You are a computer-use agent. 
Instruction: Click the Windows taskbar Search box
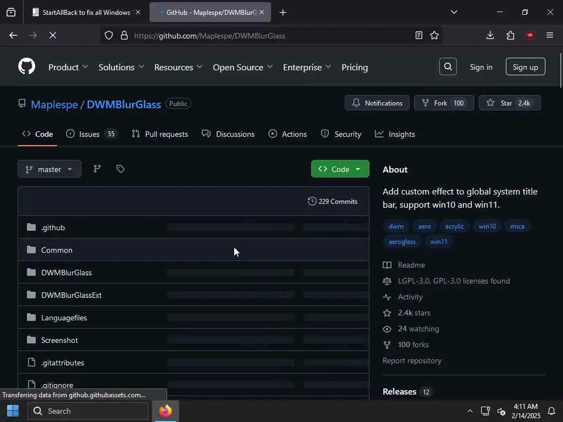88,411
